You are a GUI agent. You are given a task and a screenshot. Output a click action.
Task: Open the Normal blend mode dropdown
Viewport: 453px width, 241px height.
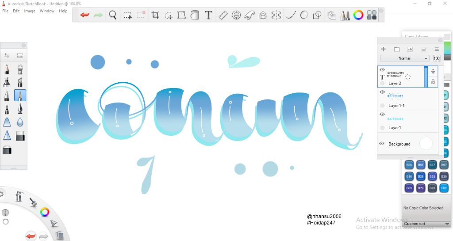coord(404,58)
